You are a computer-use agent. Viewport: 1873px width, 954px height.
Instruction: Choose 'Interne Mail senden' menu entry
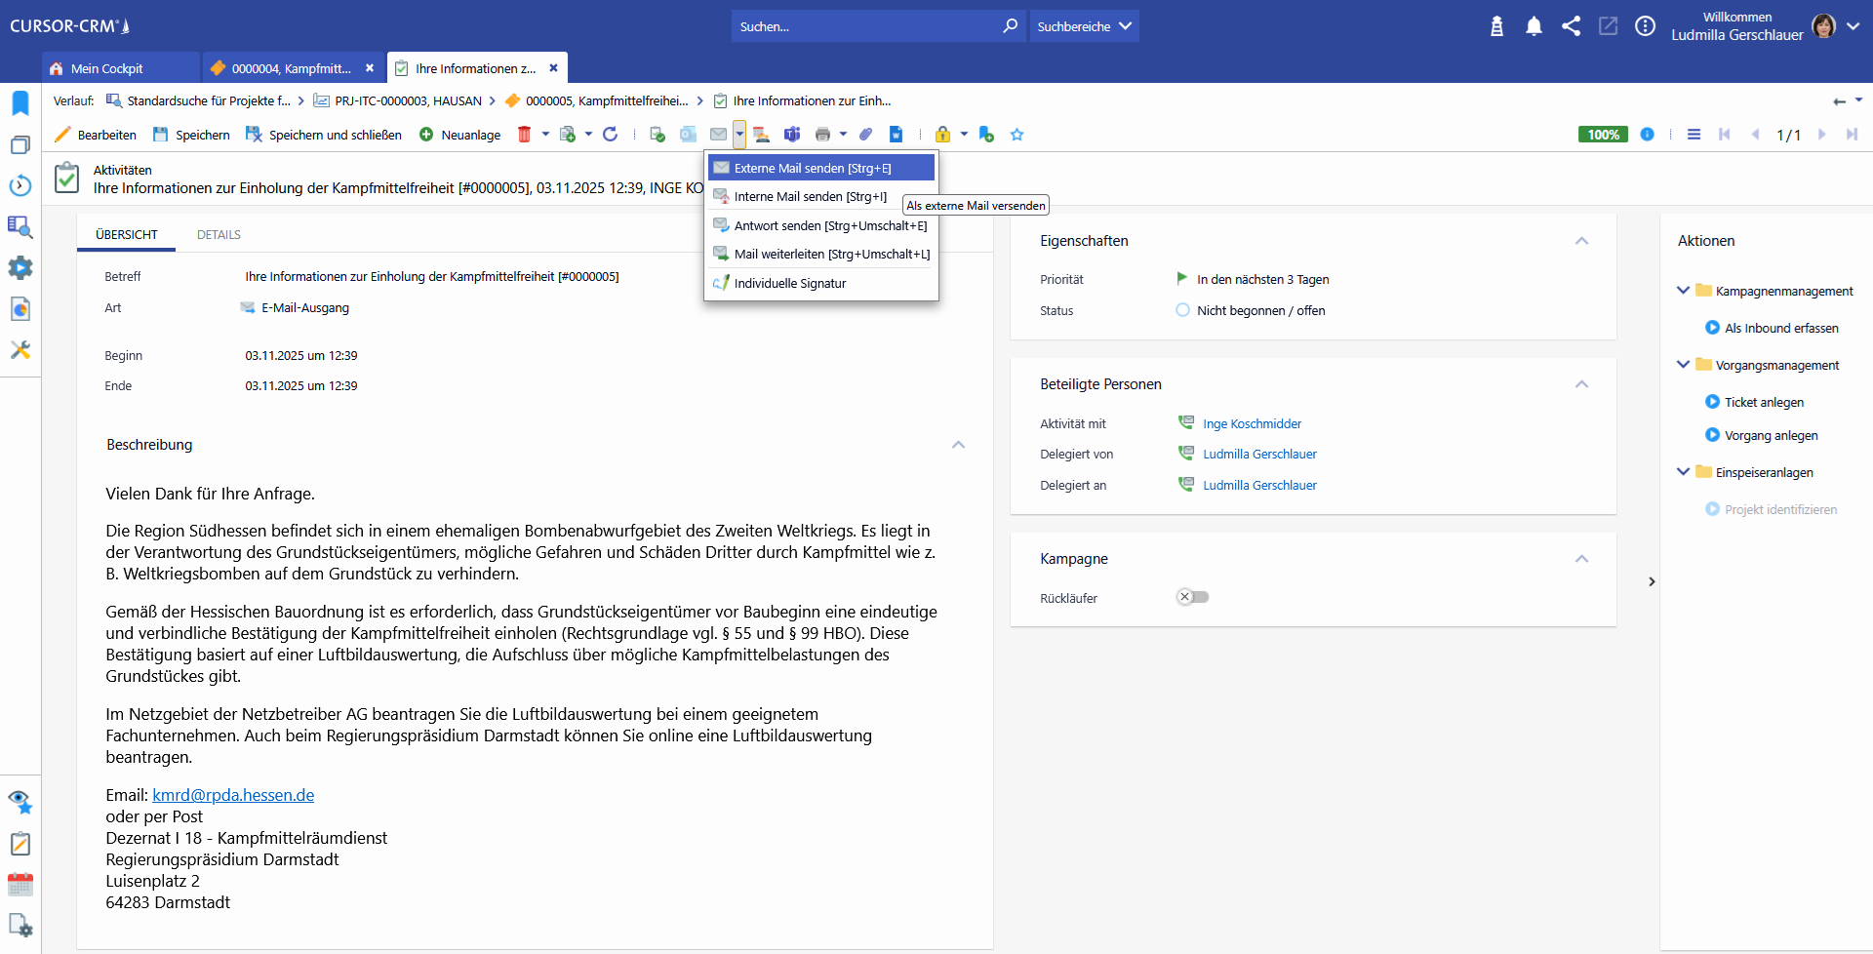click(x=810, y=197)
